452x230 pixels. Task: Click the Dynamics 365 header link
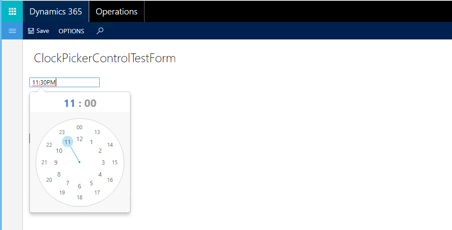pyautogui.click(x=56, y=11)
